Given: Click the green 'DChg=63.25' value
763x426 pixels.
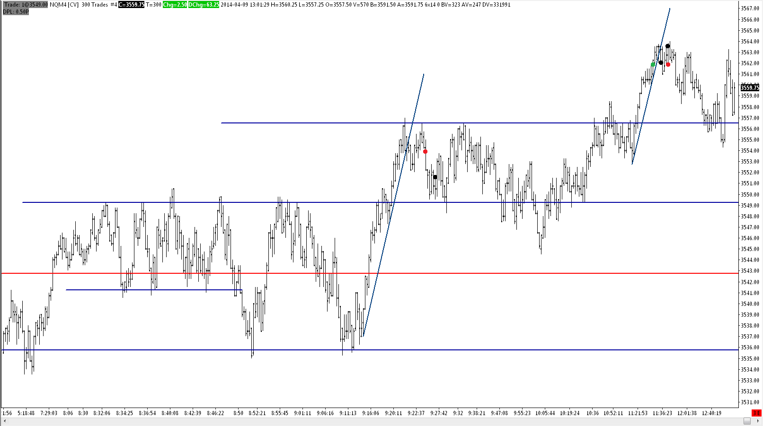Looking at the screenshot, I should pyautogui.click(x=204, y=5).
